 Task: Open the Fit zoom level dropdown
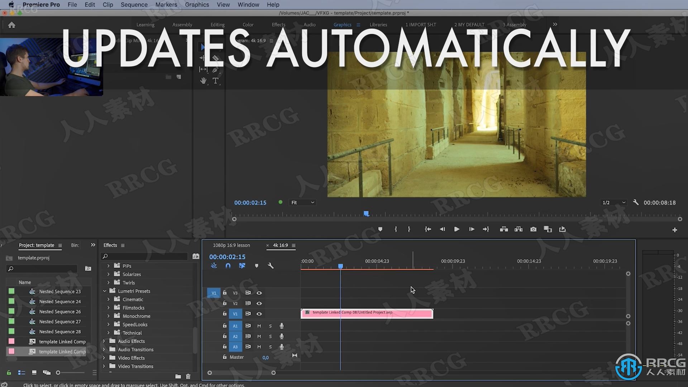pyautogui.click(x=302, y=202)
